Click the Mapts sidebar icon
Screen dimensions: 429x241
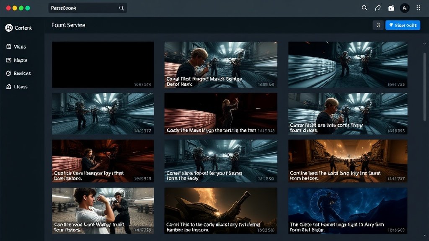[x=9, y=60]
